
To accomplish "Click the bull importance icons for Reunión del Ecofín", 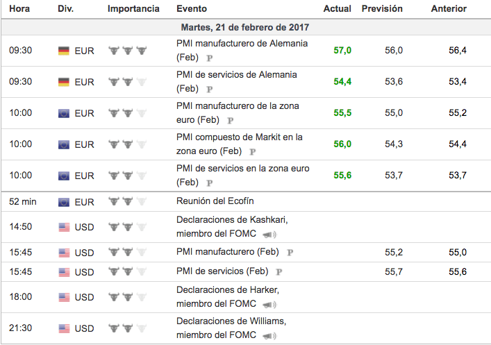I will [128, 202].
